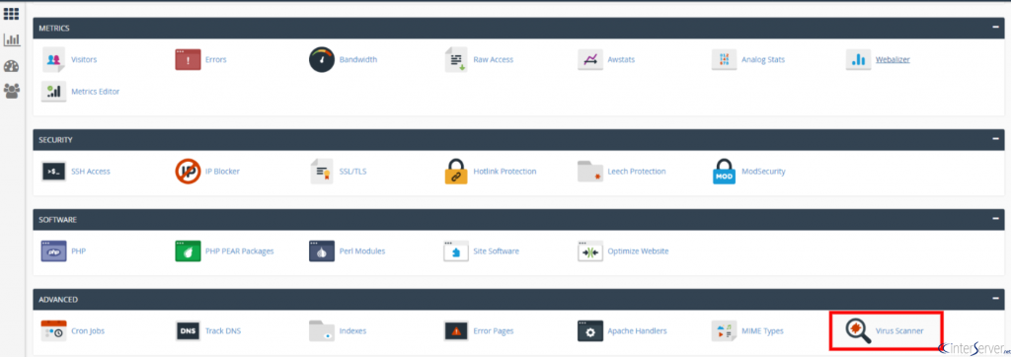Click the Analog Stats icon

click(x=724, y=59)
